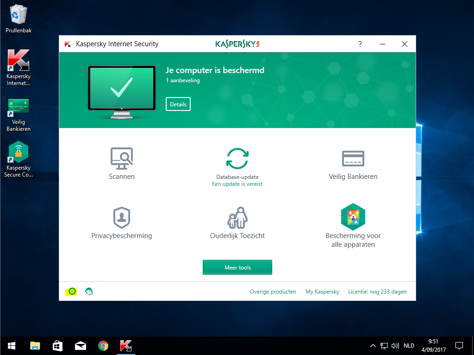Open Privacybescherming shield icon
The width and height of the screenshot is (474, 355).
[122, 217]
